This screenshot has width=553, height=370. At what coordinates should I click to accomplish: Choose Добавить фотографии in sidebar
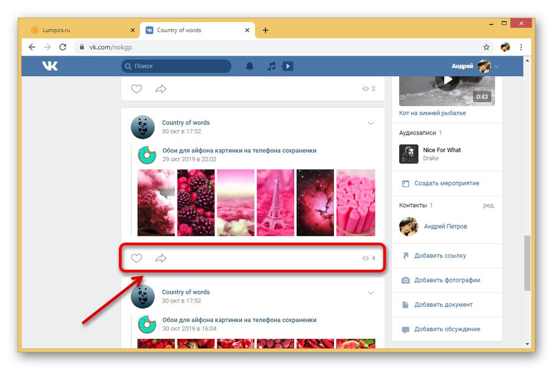click(x=447, y=280)
